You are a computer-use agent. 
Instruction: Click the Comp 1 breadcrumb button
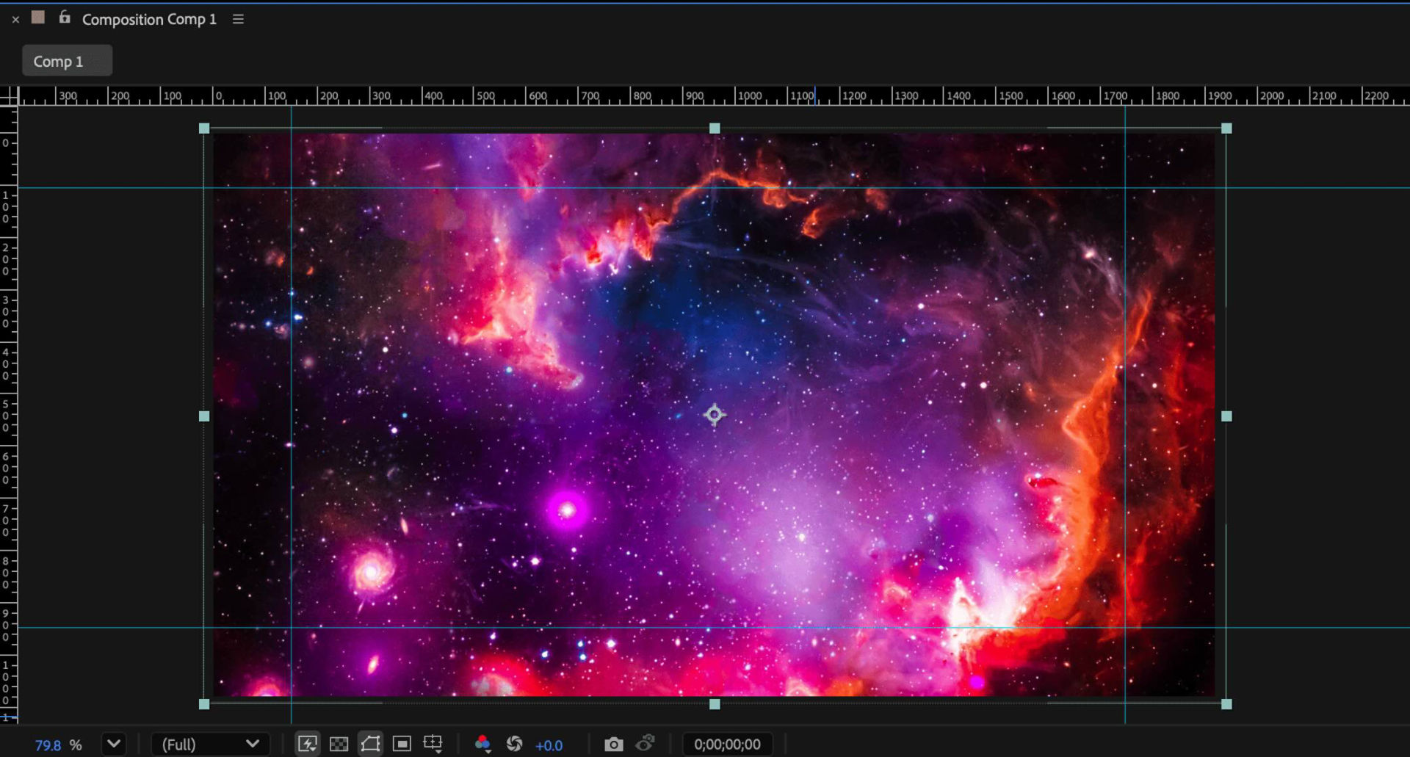67,61
